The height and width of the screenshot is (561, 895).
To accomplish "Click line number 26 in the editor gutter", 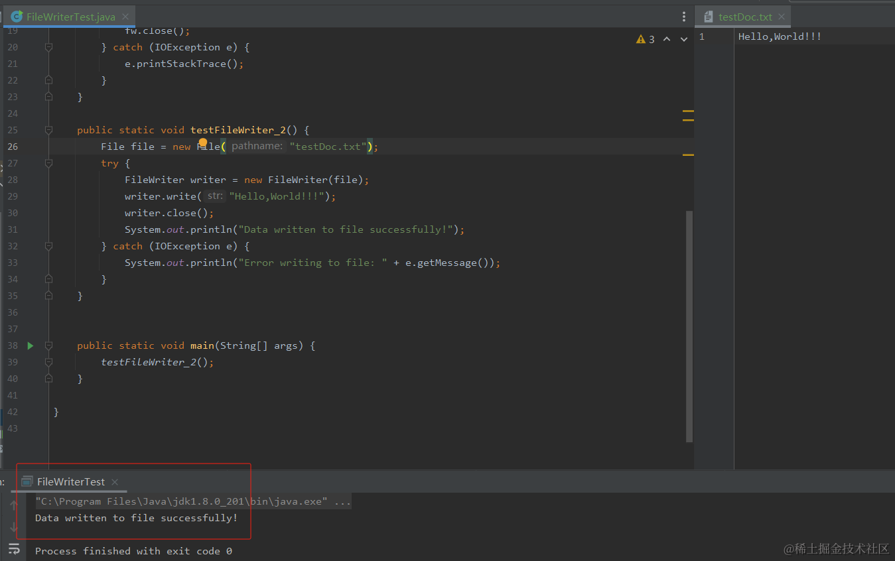I will tap(13, 147).
